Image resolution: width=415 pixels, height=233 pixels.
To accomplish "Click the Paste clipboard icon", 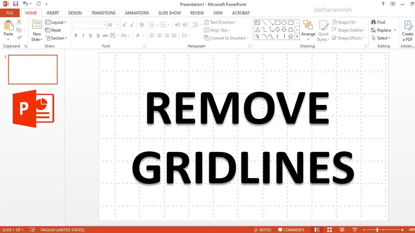I will (x=8, y=25).
